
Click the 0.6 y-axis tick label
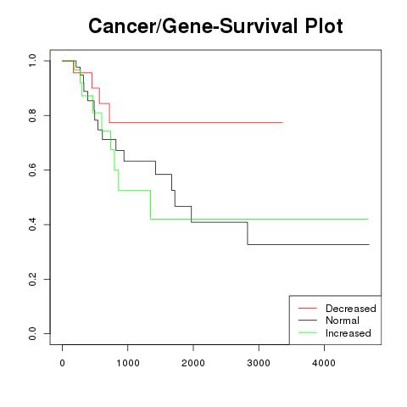click(x=32, y=170)
